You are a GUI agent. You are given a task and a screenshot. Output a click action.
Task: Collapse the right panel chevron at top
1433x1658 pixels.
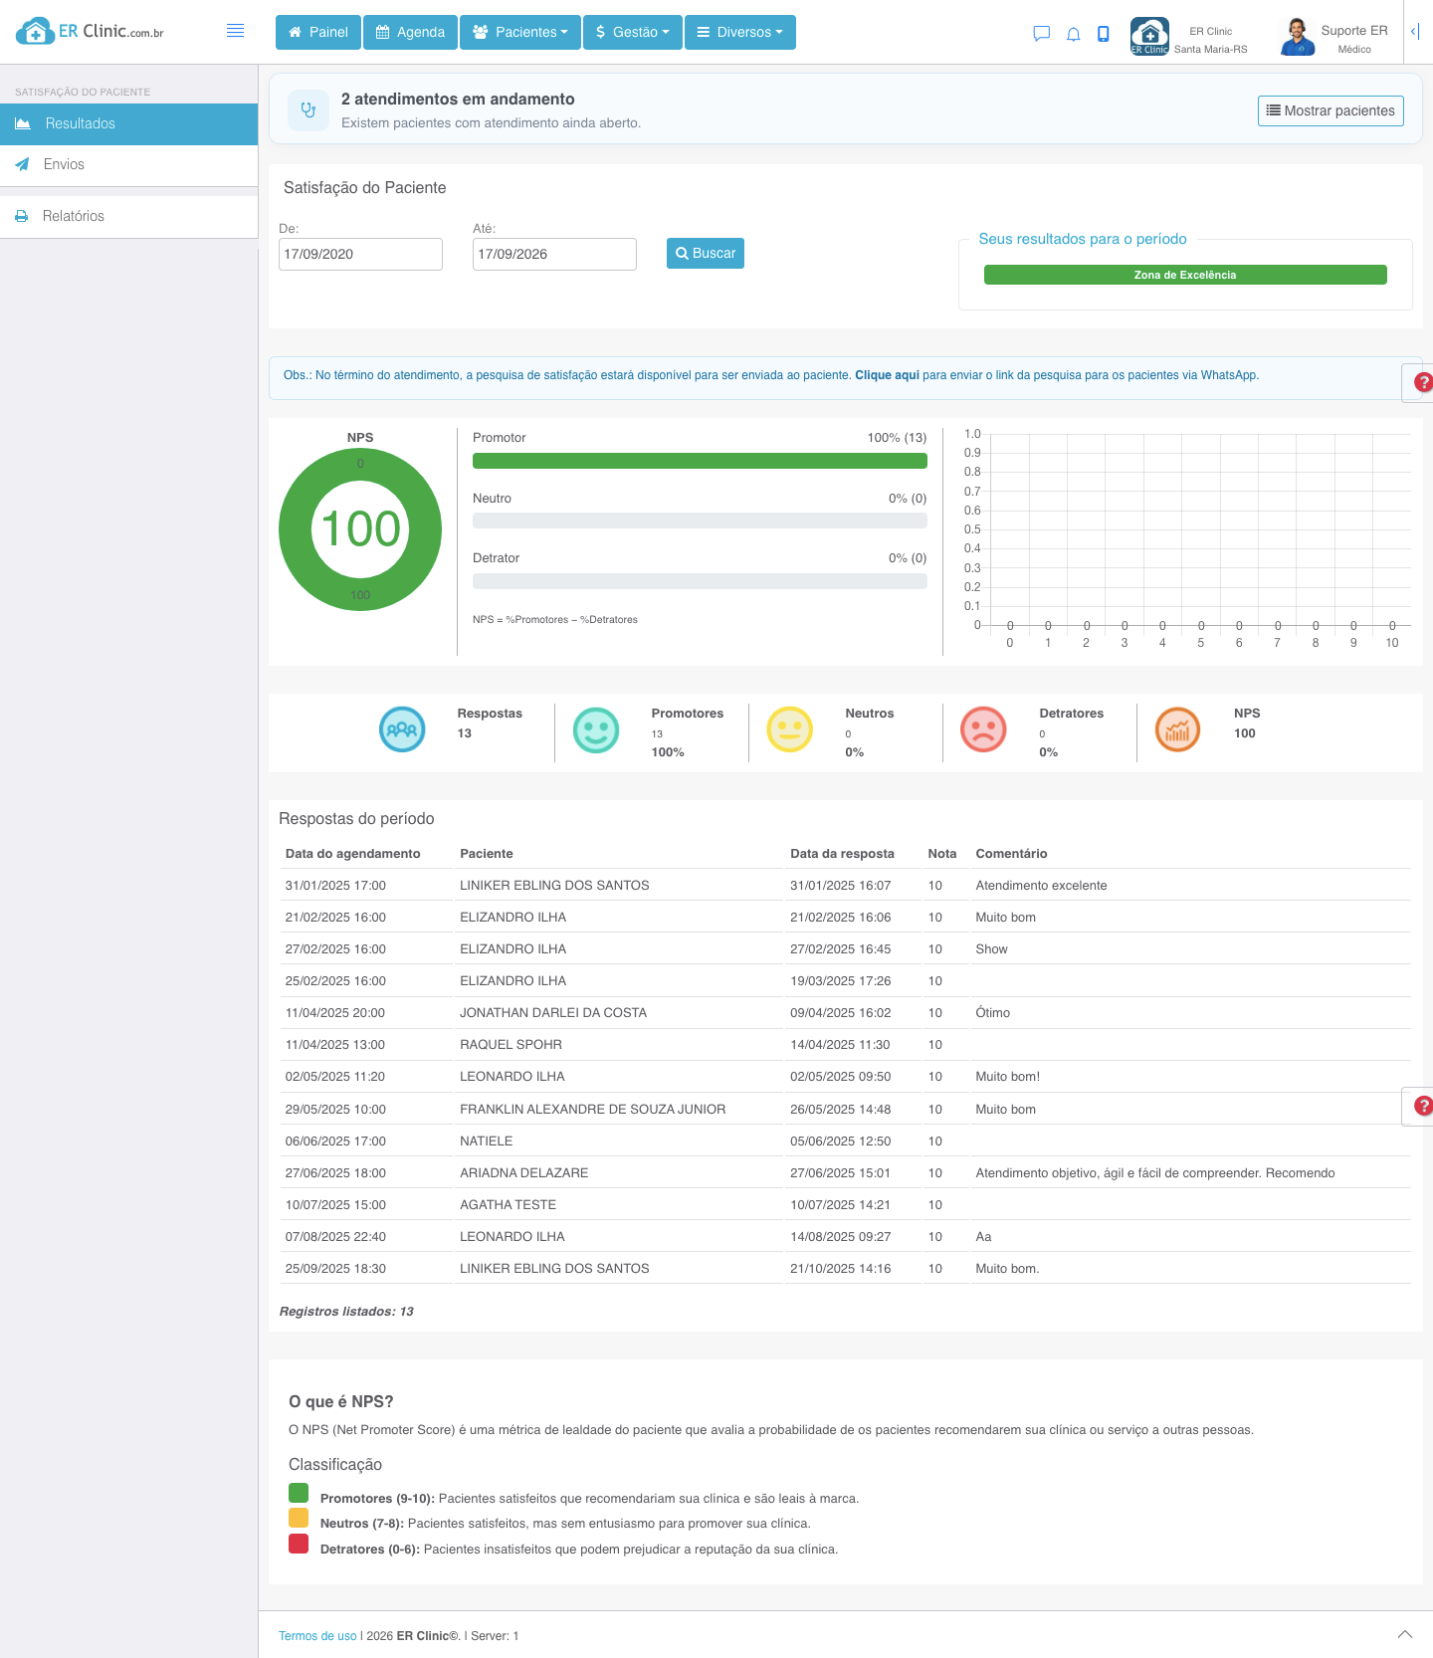tap(1414, 32)
